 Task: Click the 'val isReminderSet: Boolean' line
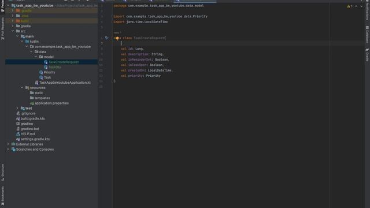point(145,60)
